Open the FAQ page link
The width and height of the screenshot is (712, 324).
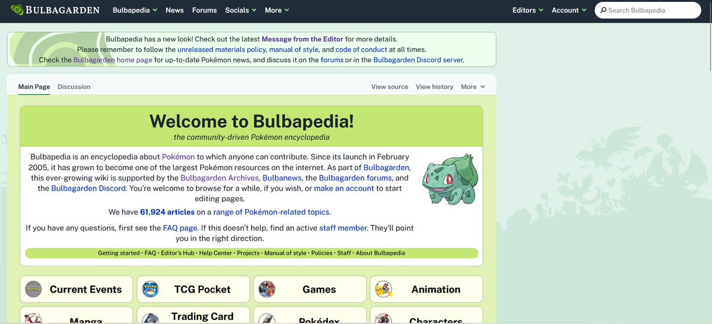click(180, 228)
